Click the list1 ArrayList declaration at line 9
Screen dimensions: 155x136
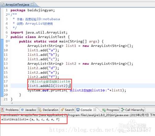pos(80,46)
